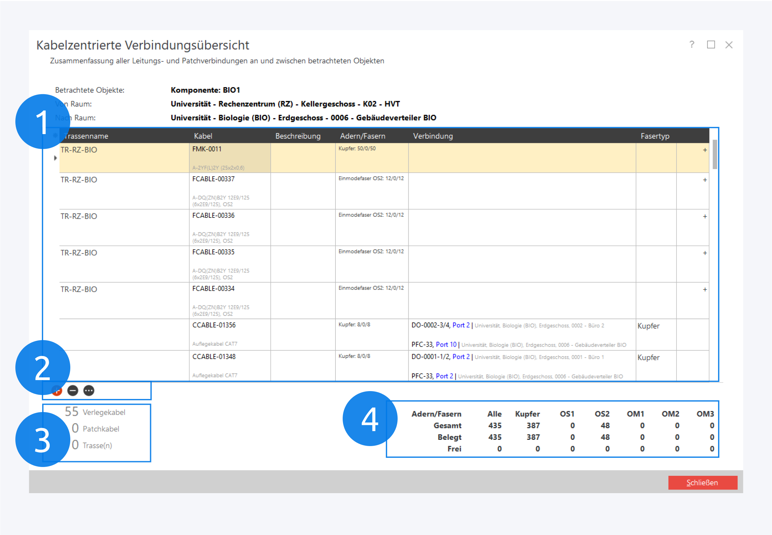Close dialog with the X icon
The width and height of the screenshot is (772, 535).
point(729,45)
